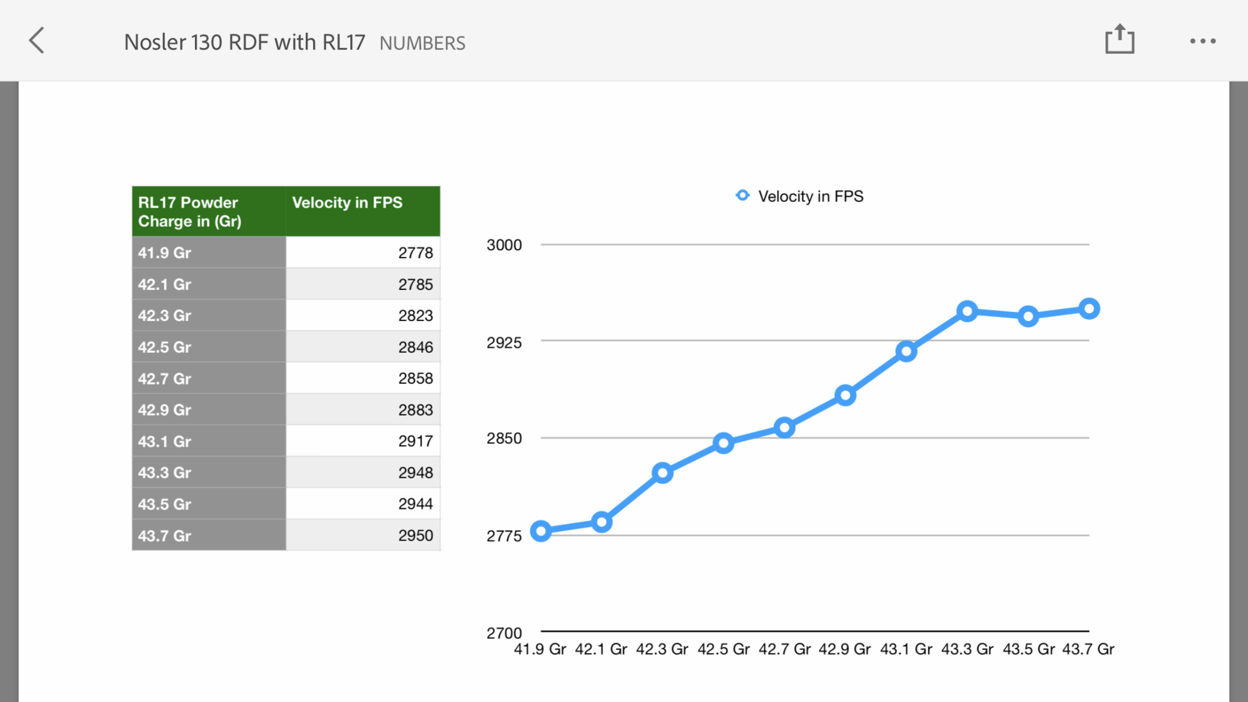Click the 43.1 Gr table row label
Screen dimensions: 1248x702
[209, 441]
